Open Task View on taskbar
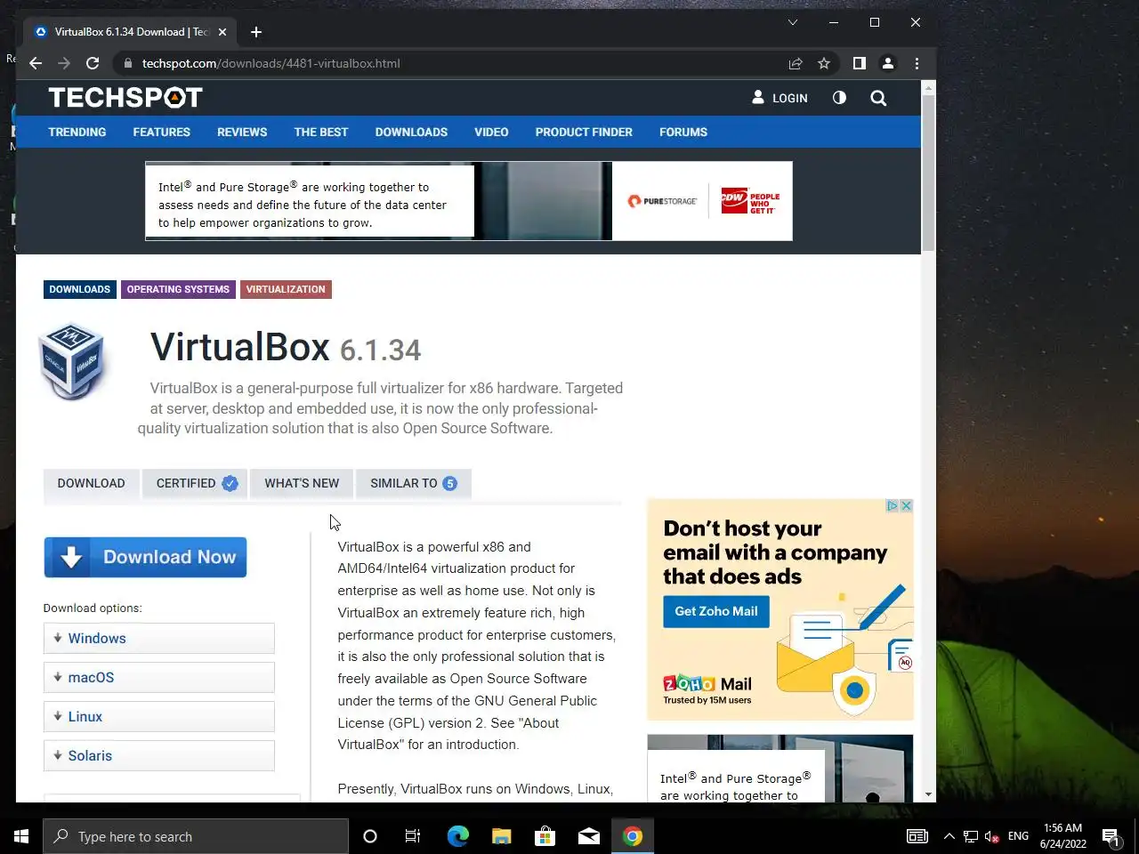The width and height of the screenshot is (1139, 854). pos(413,836)
